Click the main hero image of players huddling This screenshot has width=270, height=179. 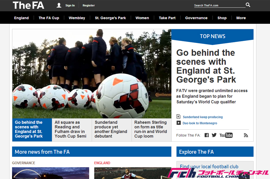click(91, 74)
